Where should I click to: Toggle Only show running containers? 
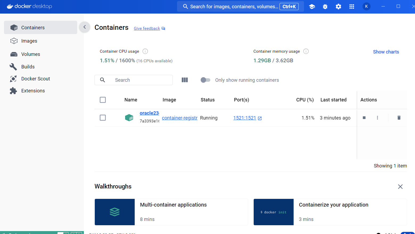point(206,80)
